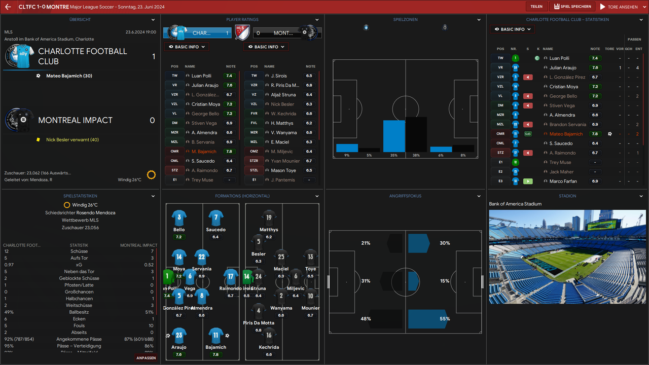Sort Charlotte ratings by NOTE column
Image resolution: width=649 pixels, height=365 pixels.
pos(231,66)
